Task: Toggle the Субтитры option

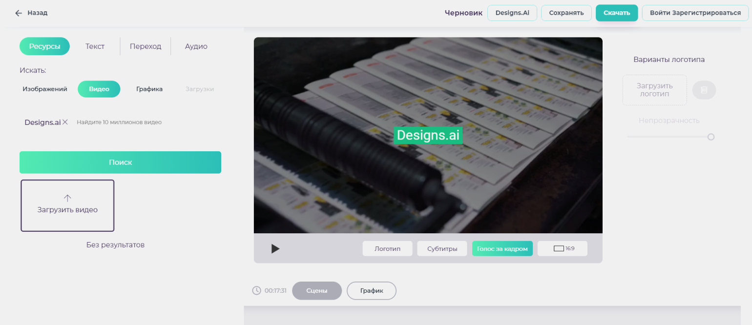Action: [442, 248]
